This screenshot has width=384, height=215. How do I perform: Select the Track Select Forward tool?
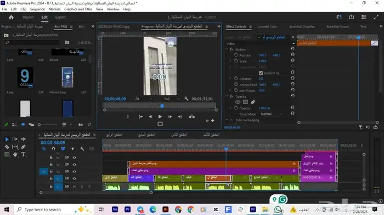[x=15, y=140]
